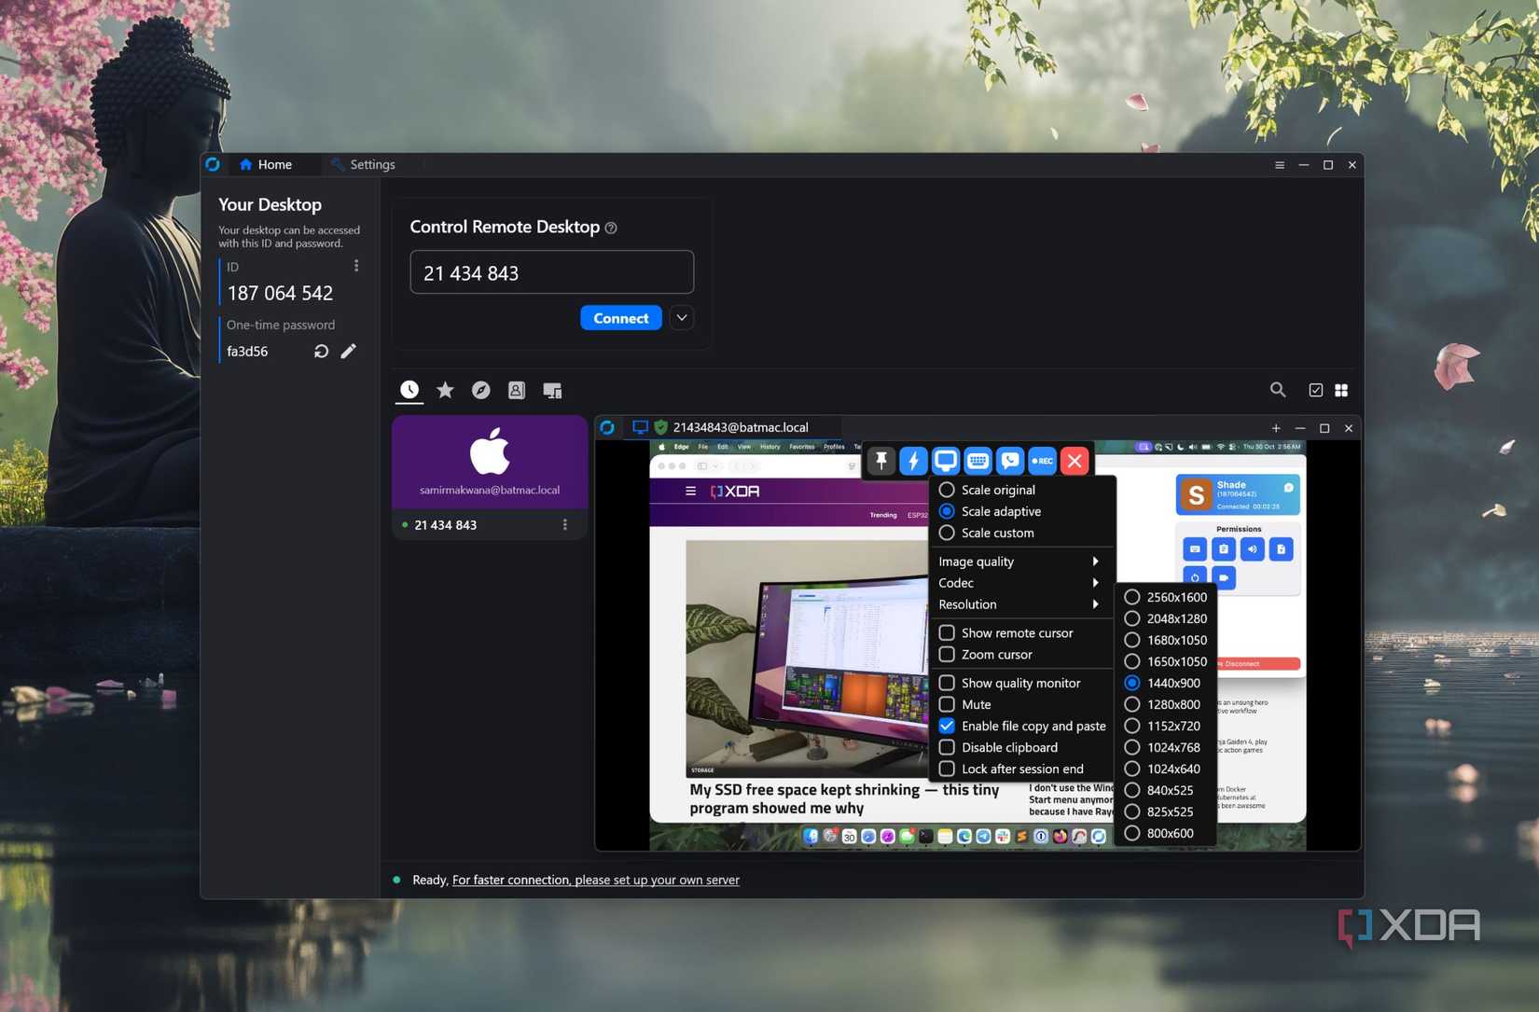Open the dropdown next to Connect button

click(681, 317)
